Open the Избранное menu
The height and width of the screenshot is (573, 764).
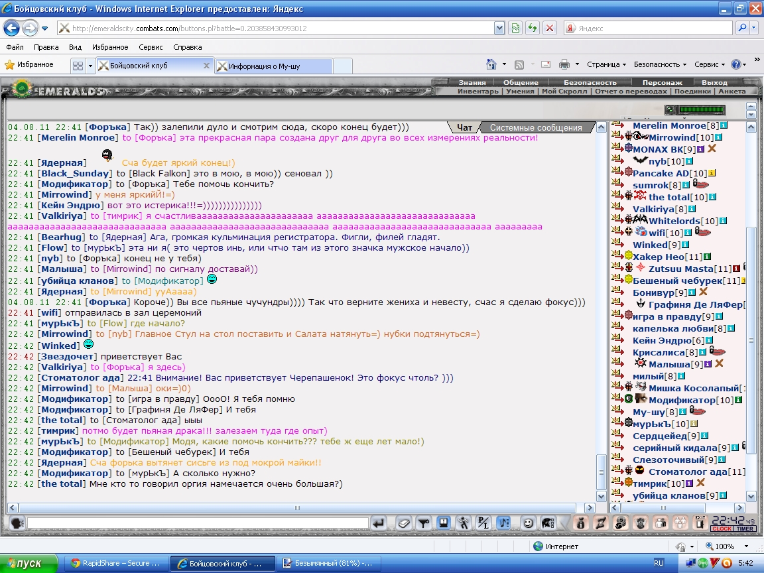tap(110, 47)
